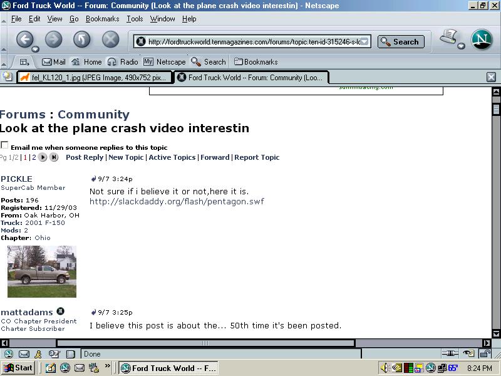Screen dimensions: 501x376
Task: Stop loading with the Stop button
Action: click(x=111, y=39)
